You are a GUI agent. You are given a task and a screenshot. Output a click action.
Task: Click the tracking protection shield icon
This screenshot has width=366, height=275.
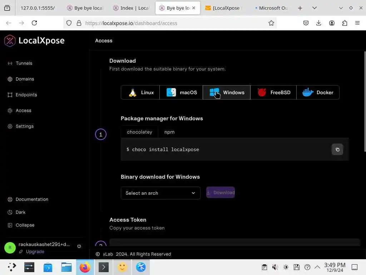(69, 23)
